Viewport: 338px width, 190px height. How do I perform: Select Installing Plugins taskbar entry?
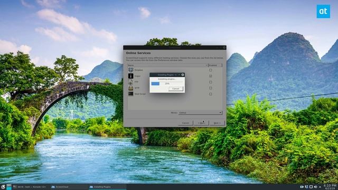[x=107, y=187]
